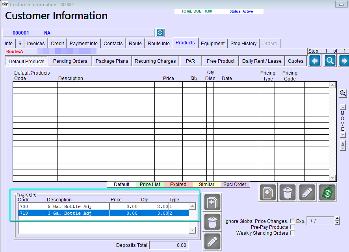Click the refresh customer icon beside NA
349x252 pixels.
coord(160,33)
